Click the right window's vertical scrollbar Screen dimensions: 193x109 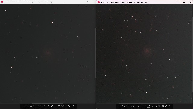[192, 55]
